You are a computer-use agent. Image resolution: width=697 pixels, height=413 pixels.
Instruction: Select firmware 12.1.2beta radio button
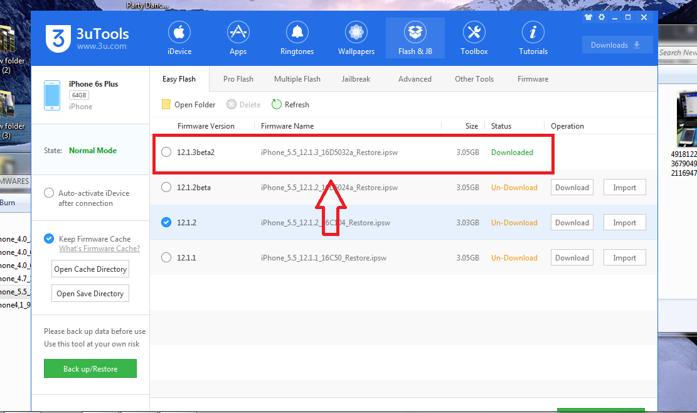coord(166,187)
